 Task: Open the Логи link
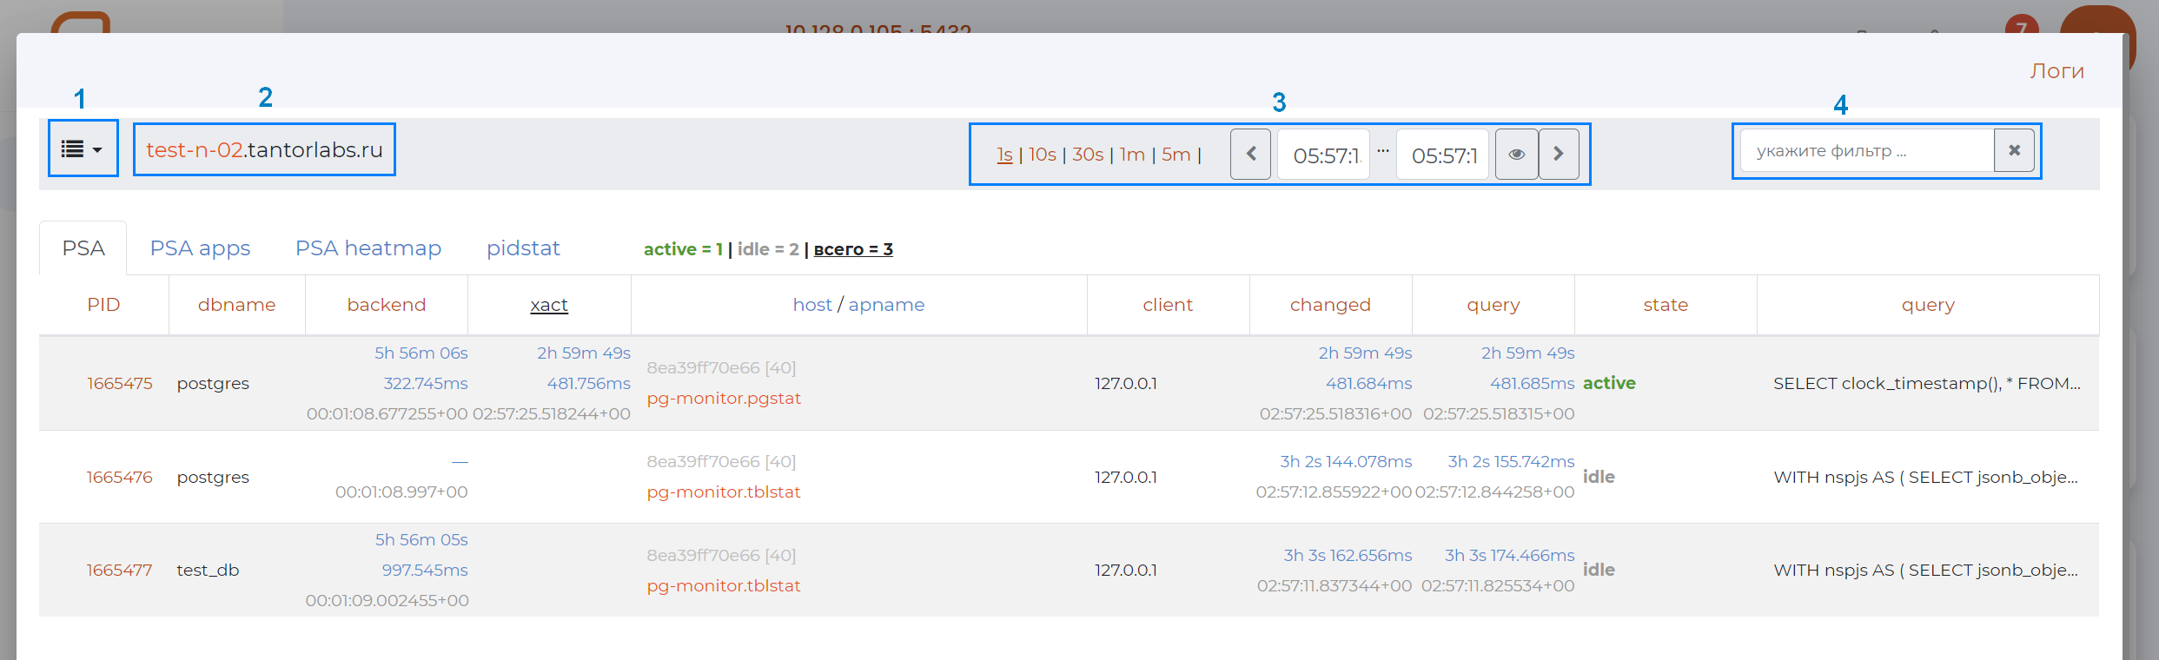pos(2056,71)
